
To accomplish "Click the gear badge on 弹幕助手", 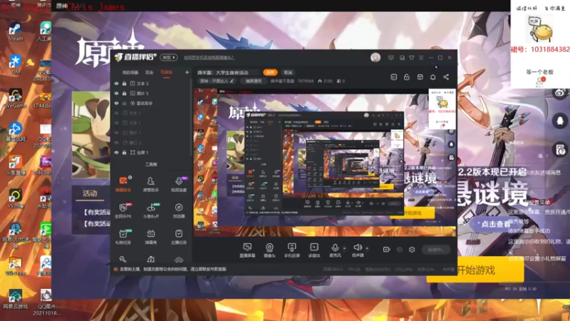I will pos(130,177).
